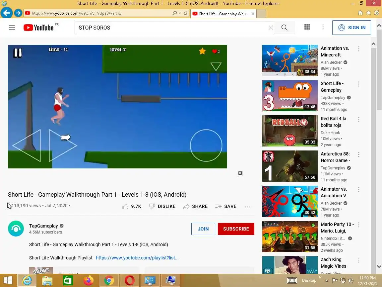
Task: Subscribe to TapGameplay channel
Action: (236, 229)
